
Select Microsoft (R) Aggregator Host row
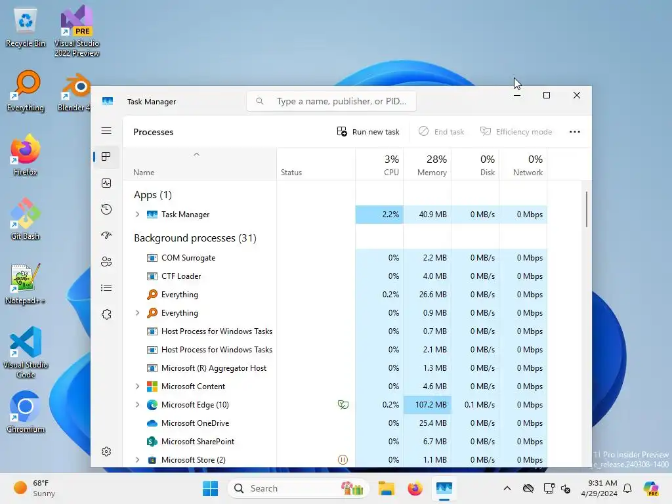pyautogui.click(x=335, y=367)
